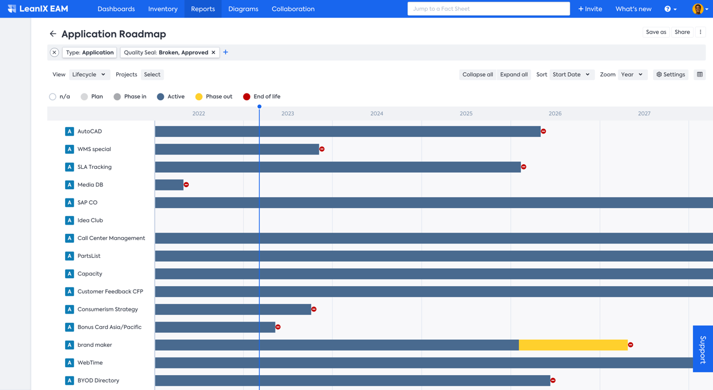Click the user profile avatar
Image resolution: width=713 pixels, height=390 pixels.
pyautogui.click(x=698, y=9)
